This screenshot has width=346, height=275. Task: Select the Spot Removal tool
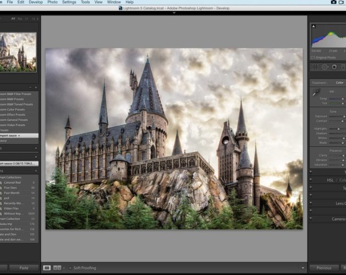click(x=325, y=67)
